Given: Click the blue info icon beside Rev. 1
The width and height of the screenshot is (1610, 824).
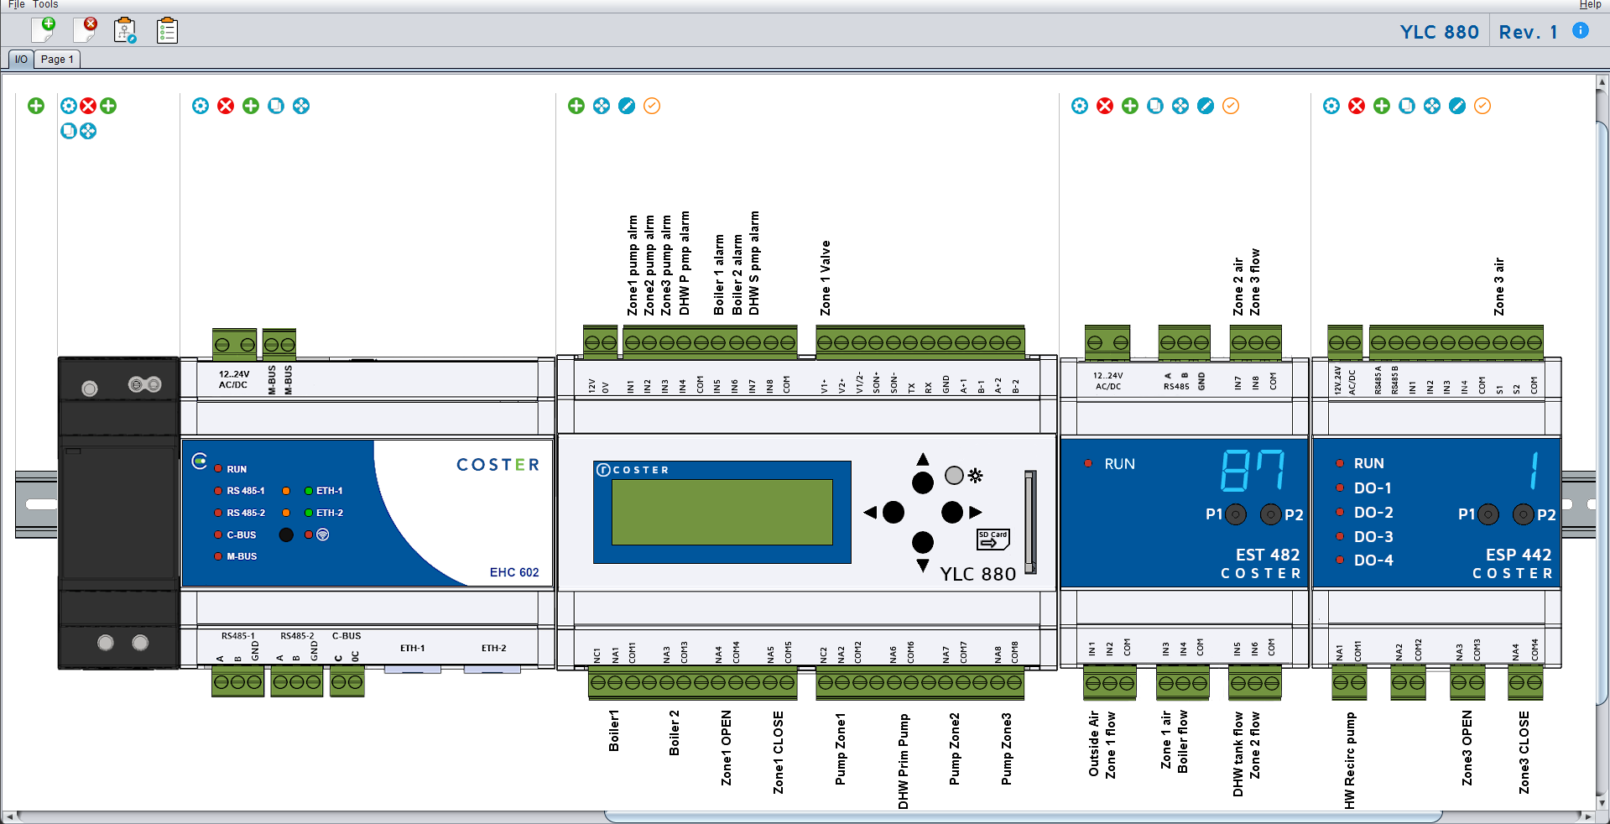Looking at the screenshot, I should pos(1580,31).
